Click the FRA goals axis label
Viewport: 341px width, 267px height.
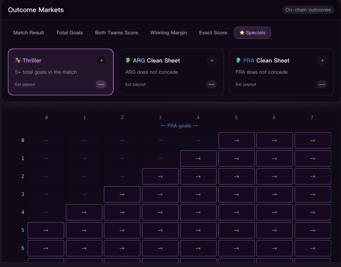tap(179, 126)
